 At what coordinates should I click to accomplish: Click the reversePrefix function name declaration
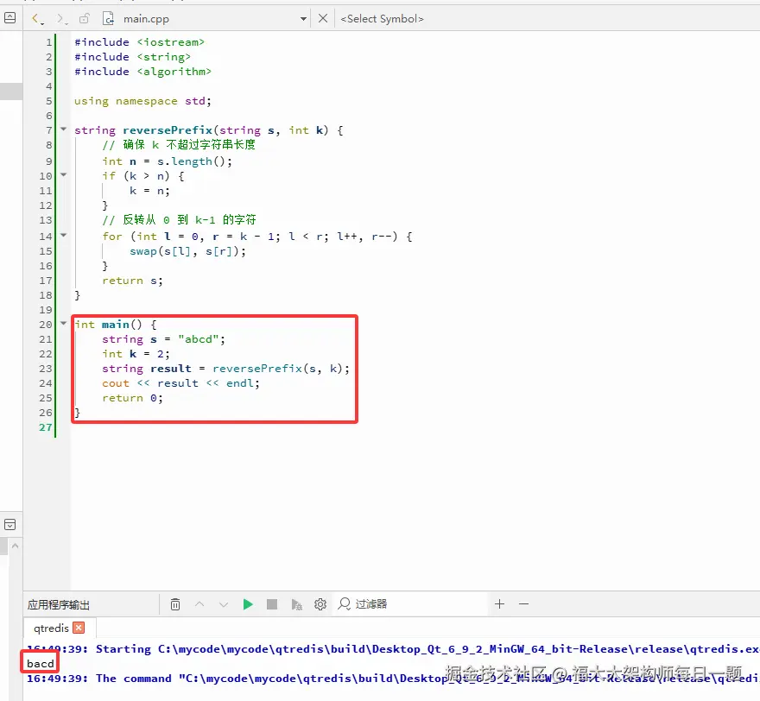pyautogui.click(x=168, y=130)
